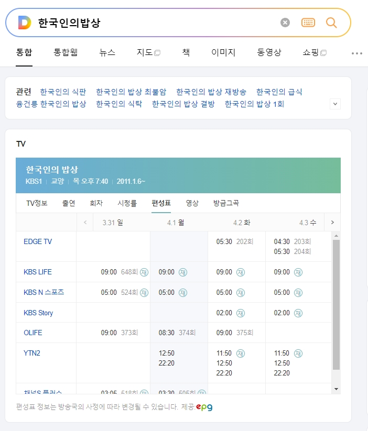The width and height of the screenshot is (368, 431).
Task: Open related search 한국인의 밥상 결방
Action: tap(183, 104)
